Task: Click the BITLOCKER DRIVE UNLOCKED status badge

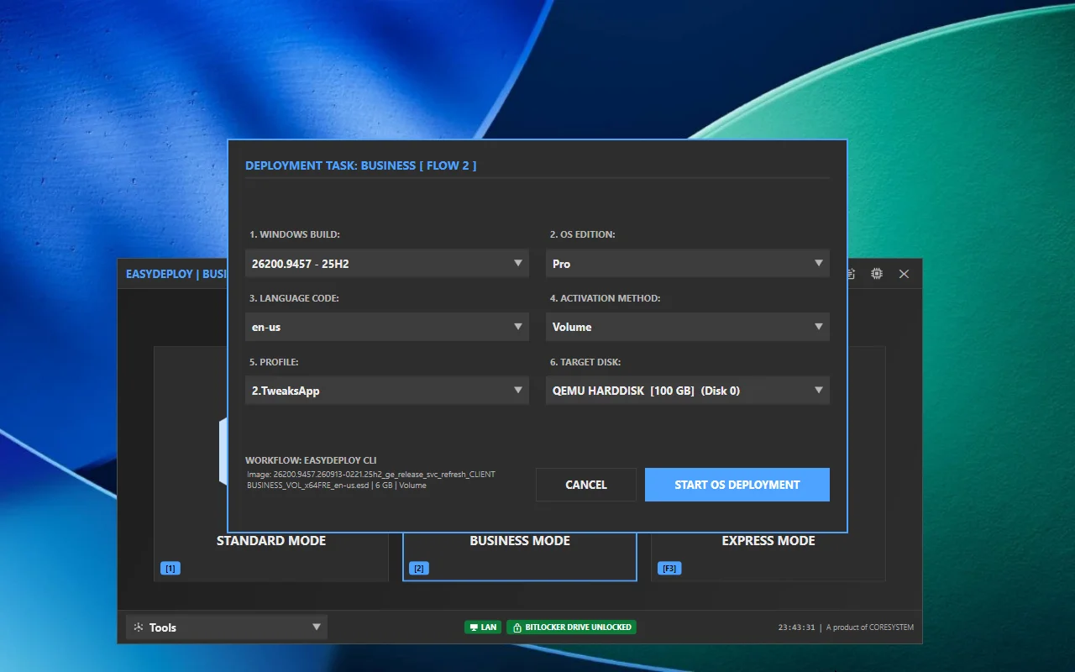Action: coord(571,627)
